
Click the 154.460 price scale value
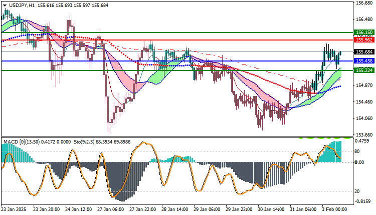coord(364,102)
